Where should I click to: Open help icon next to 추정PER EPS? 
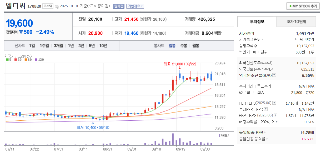(x=266, y=109)
